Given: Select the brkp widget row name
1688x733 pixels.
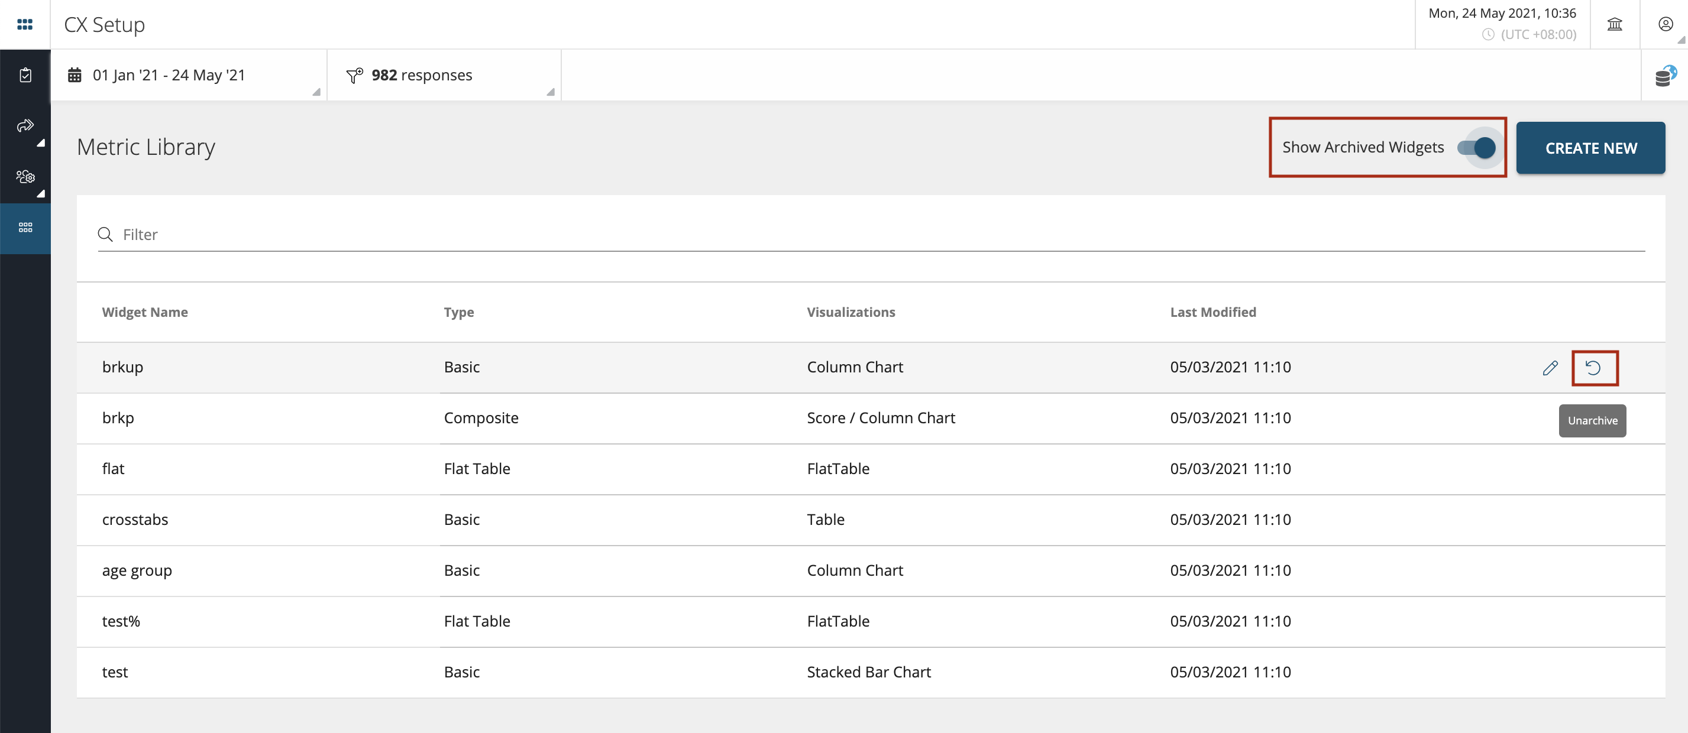Looking at the screenshot, I should click(x=118, y=418).
